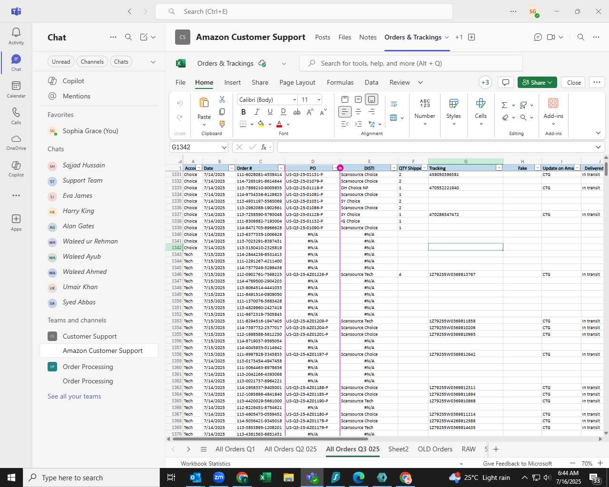This screenshot has height=487, width=609.
Task: Open OneDrive in Teams sidebar
Action: pyautogui.click(x=16, y=142)
